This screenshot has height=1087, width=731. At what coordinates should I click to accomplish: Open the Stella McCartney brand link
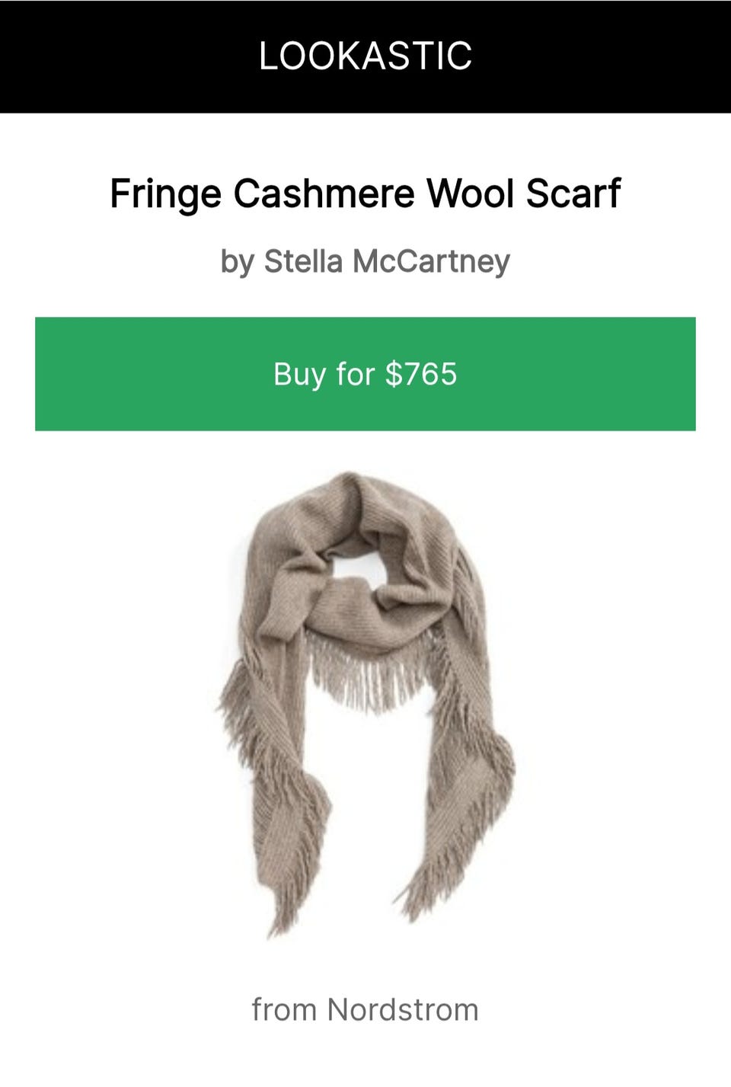(x=387, y=261)
